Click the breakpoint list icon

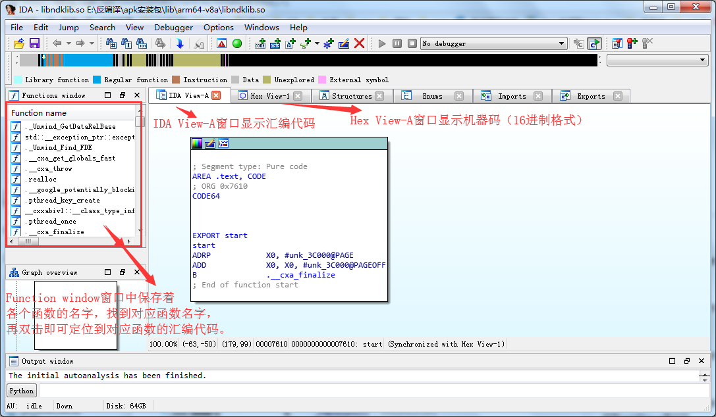click(x=617, y=43)
